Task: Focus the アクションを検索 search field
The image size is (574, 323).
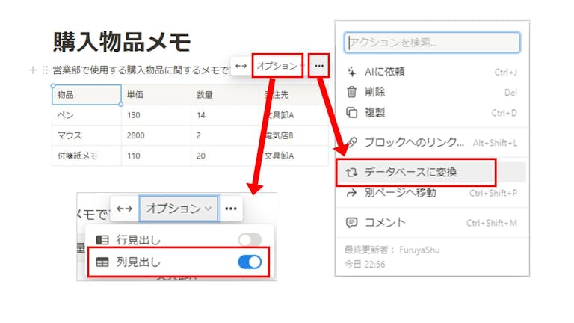Action: (x=432, y=43)
